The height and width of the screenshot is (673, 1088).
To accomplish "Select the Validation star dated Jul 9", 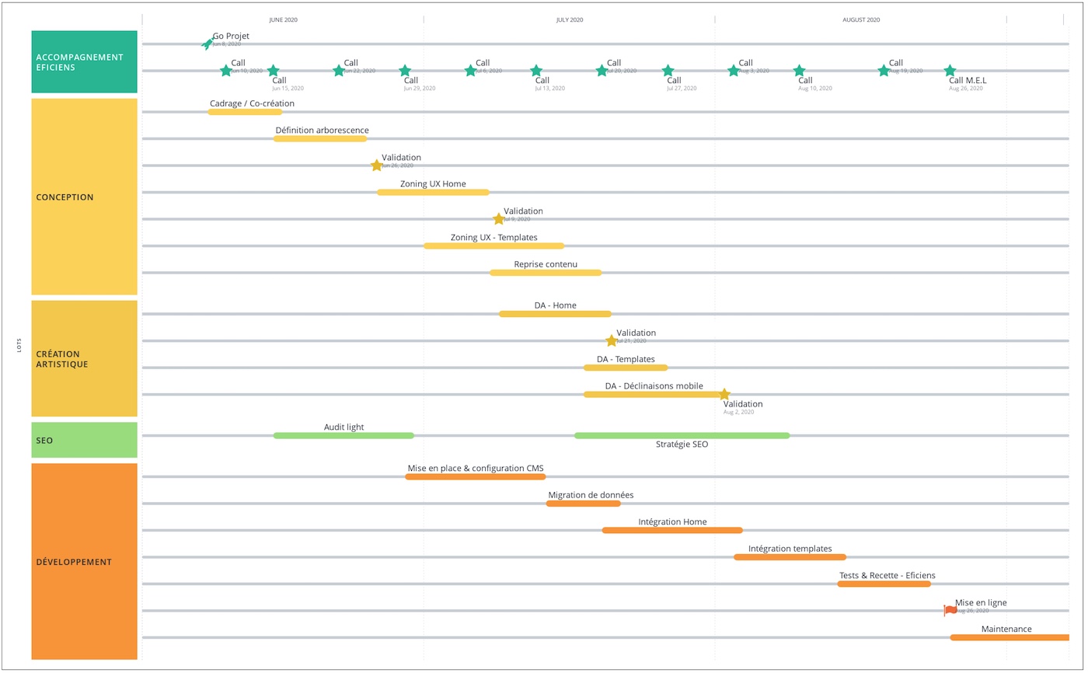I will (x=498, y=218).
